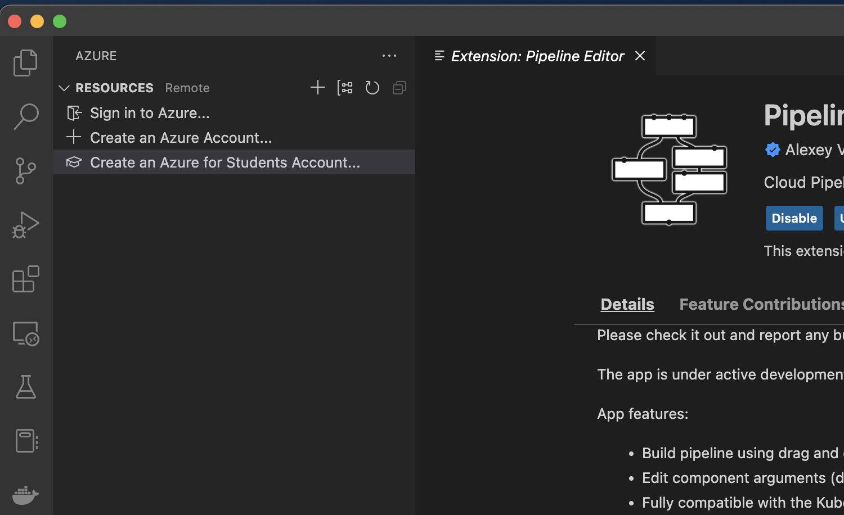Viewport: 844px width, 515px height.
Task: Click the Pipeline Editor extension logo
Action: point(670,170)
